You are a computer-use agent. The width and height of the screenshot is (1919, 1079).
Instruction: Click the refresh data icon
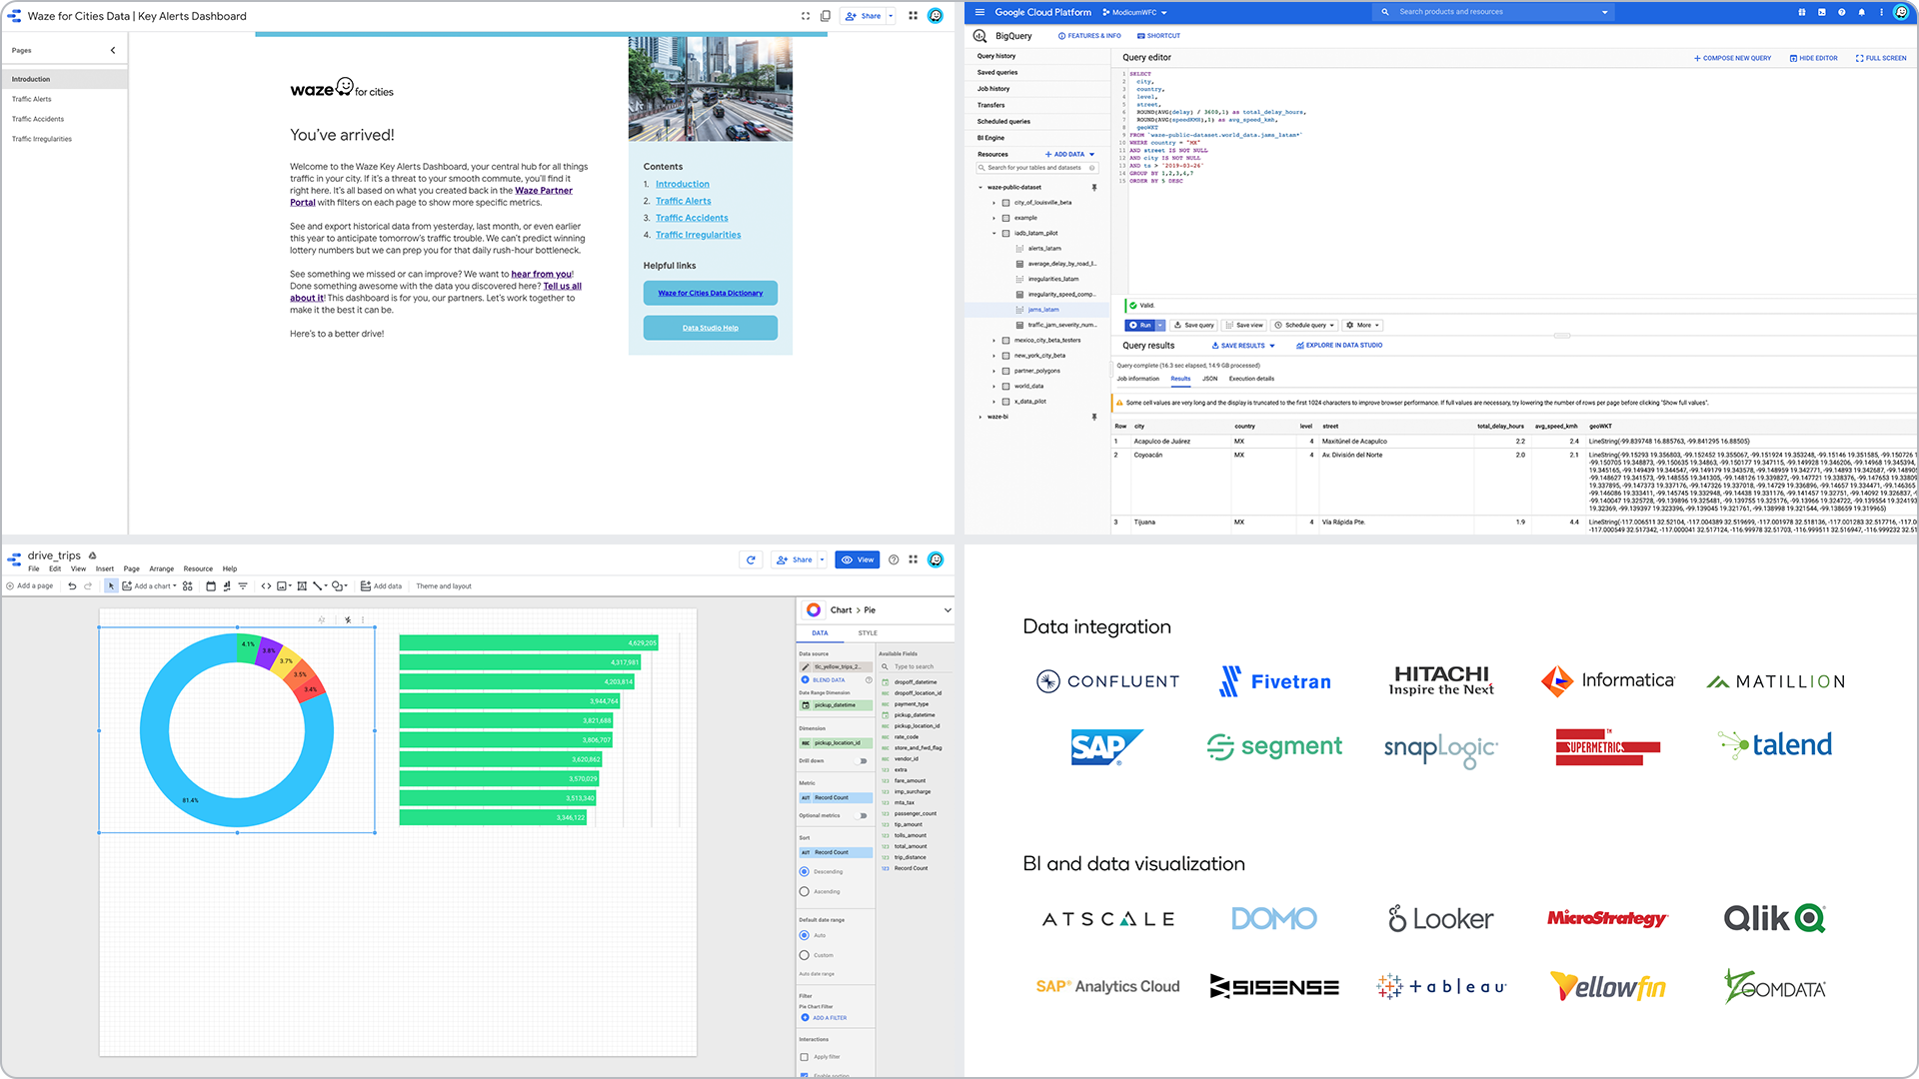[751, 559]
